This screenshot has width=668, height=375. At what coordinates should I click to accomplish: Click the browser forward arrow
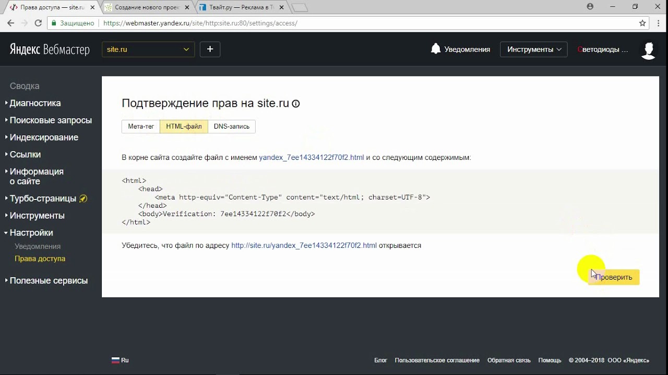(x=24, y=23)
